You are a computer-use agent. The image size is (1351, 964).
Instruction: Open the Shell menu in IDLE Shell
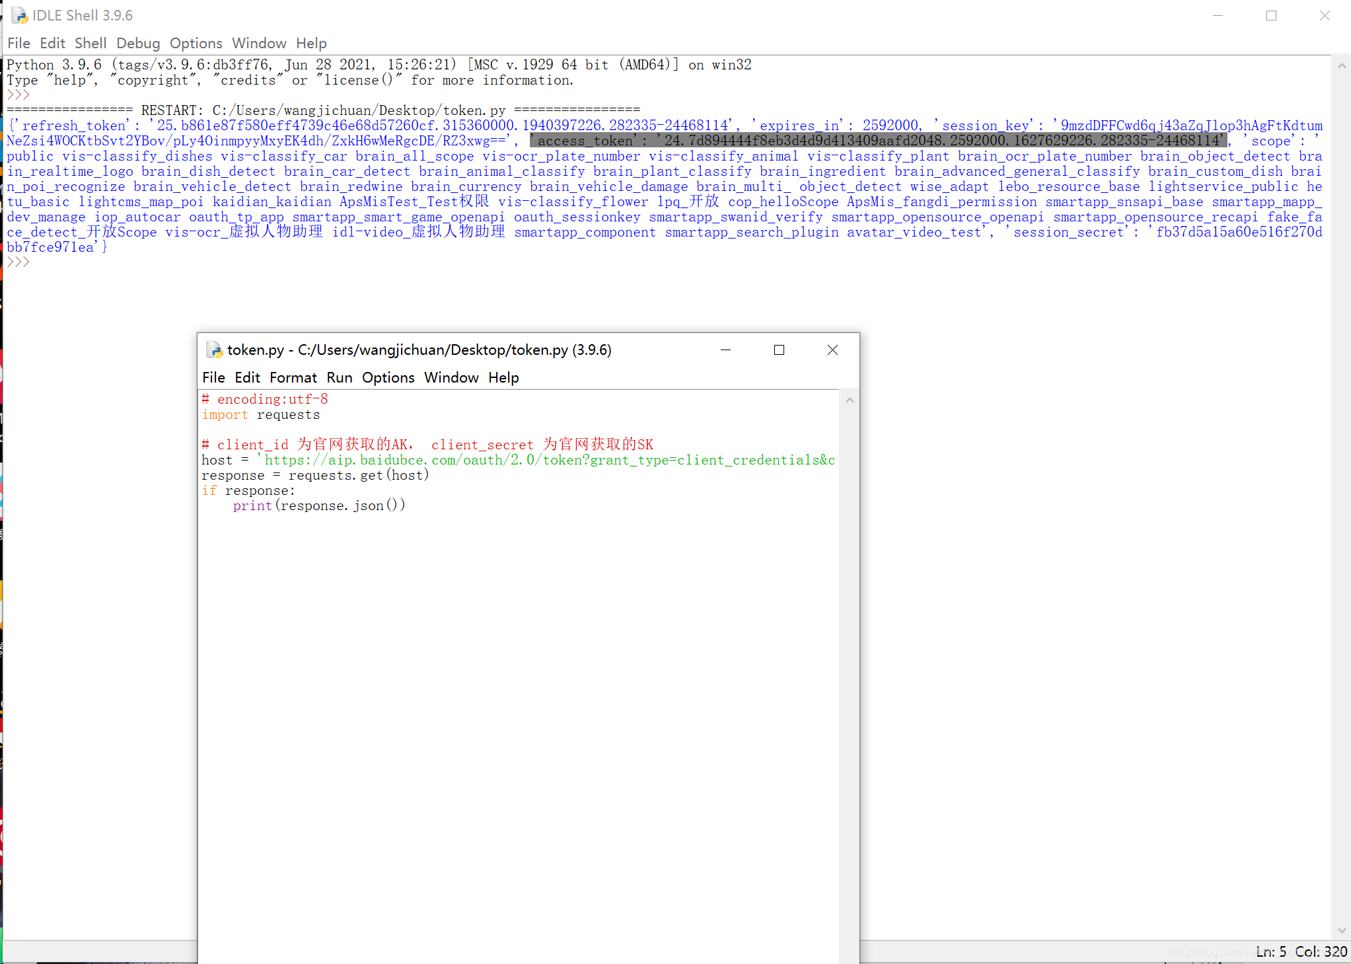[x=90, y=43]
